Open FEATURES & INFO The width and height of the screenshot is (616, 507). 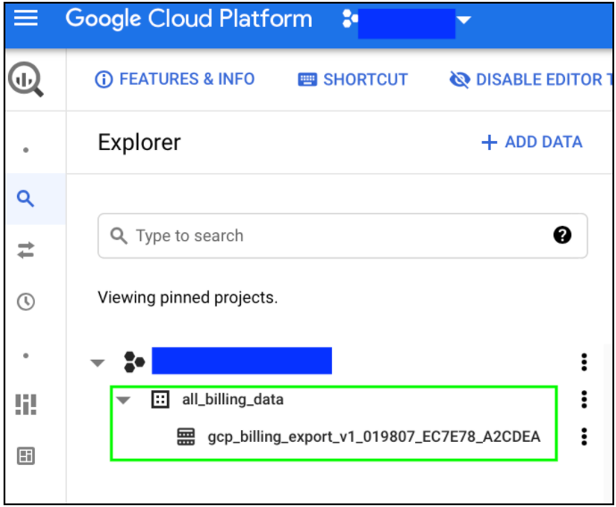tap(175, 79)
